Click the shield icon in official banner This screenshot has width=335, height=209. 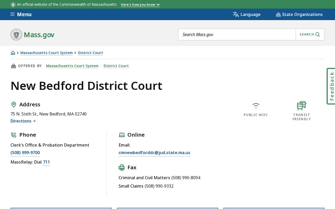[13, 5]
